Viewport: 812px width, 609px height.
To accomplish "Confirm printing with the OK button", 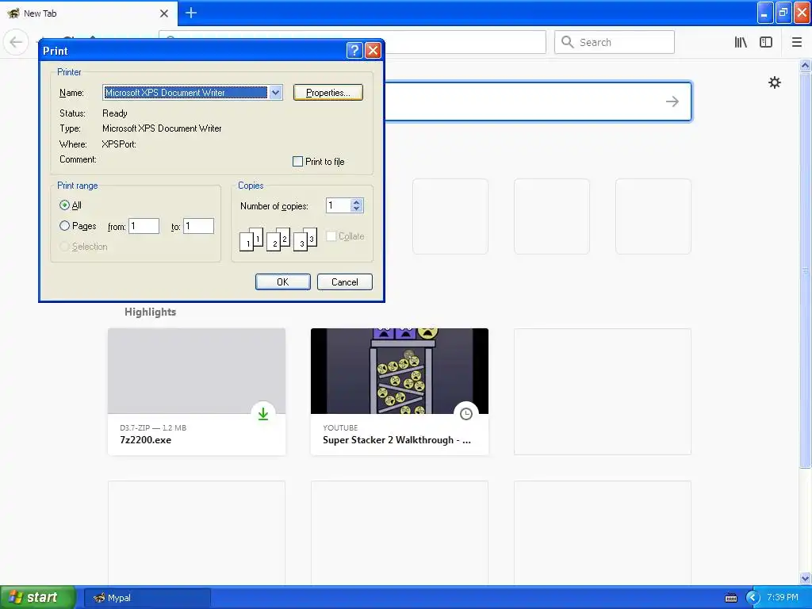I will pos(283,282).
